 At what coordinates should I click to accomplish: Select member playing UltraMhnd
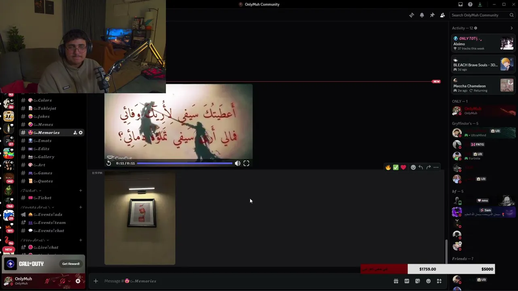pos(483,133)
